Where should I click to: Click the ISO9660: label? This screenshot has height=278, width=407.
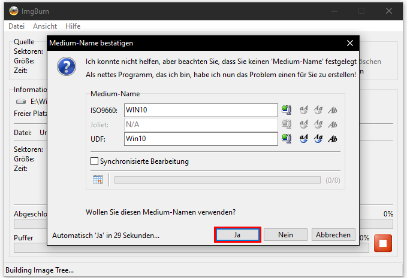tap(104, 111)
